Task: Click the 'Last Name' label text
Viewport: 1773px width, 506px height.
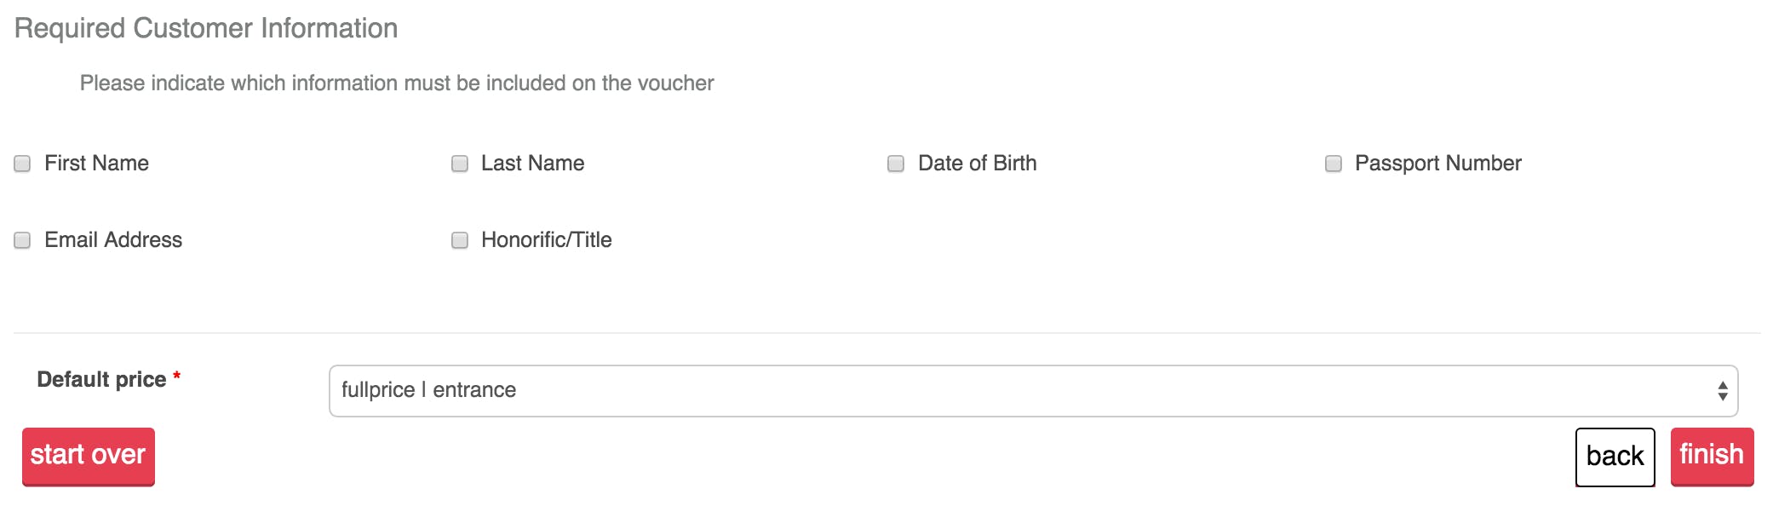Action: point(533,164)
